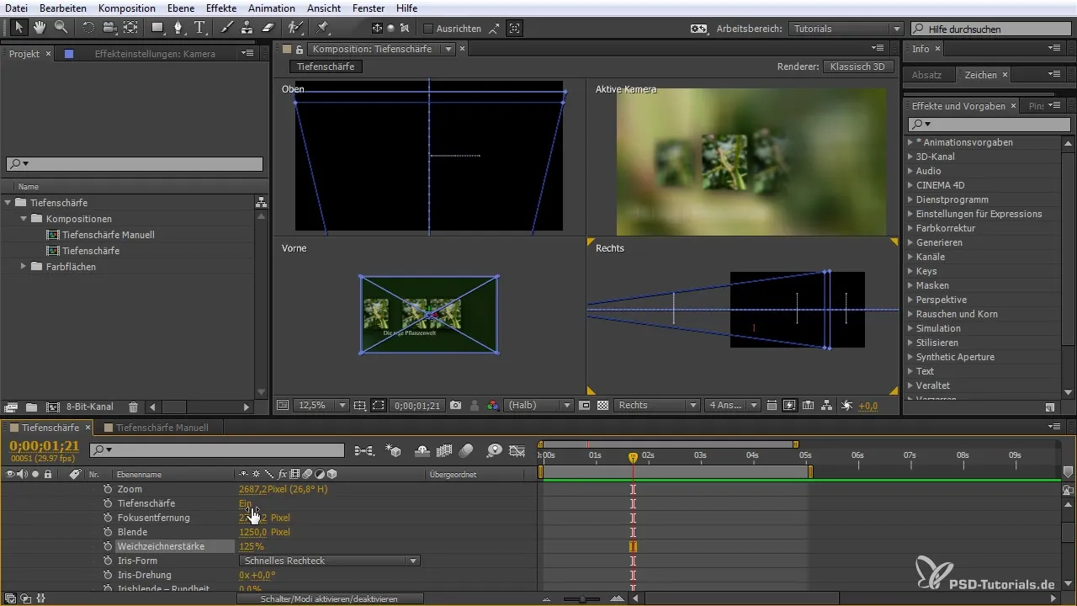Click the show channel RGB icon

493,405
